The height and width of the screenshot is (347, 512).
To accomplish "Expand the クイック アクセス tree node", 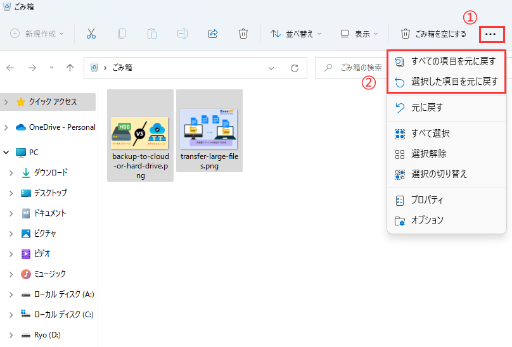I will point(6,102).
